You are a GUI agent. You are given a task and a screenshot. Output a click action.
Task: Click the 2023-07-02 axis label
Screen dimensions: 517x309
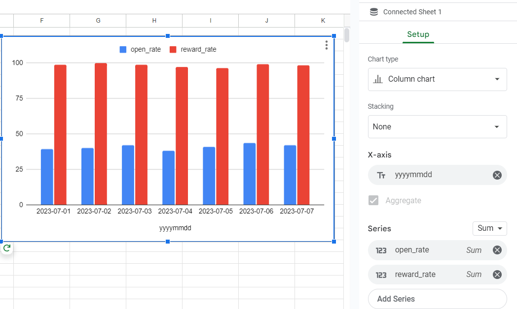(94, 211)
